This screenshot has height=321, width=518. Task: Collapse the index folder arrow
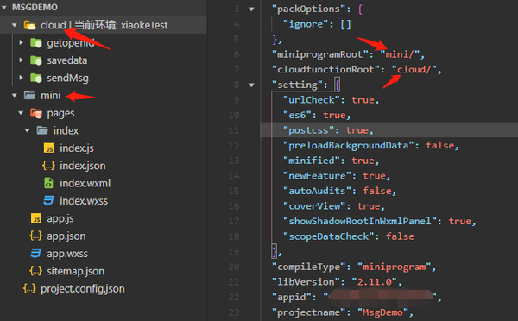[x=27, y=130]
